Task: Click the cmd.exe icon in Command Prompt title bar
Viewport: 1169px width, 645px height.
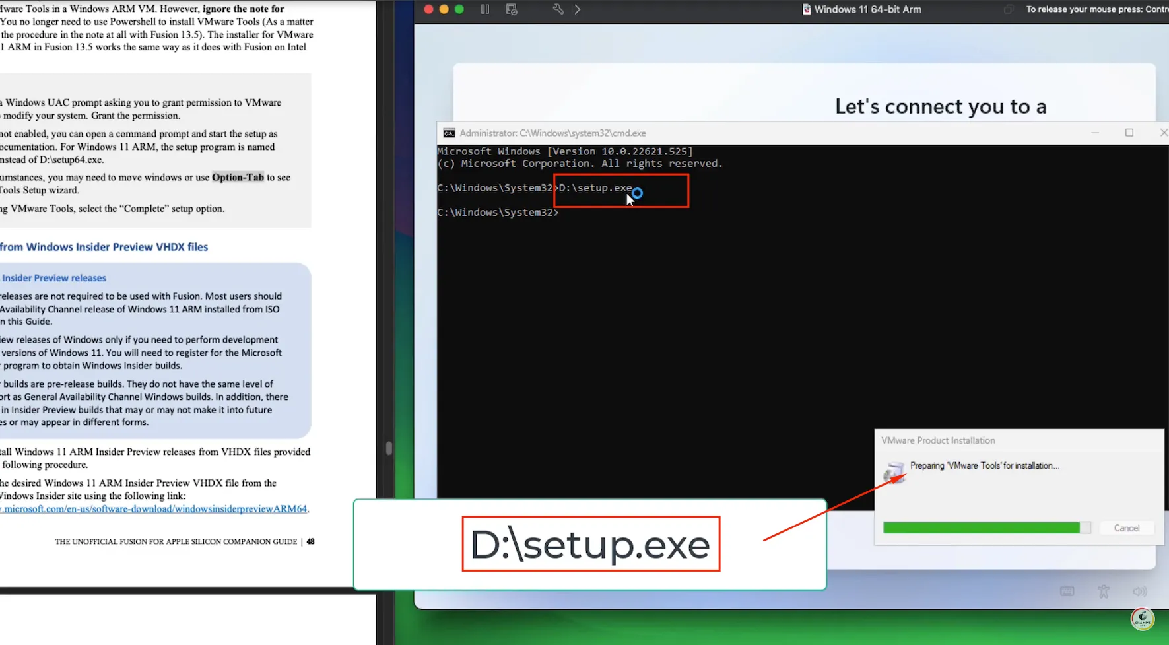Action: (449, 133)
